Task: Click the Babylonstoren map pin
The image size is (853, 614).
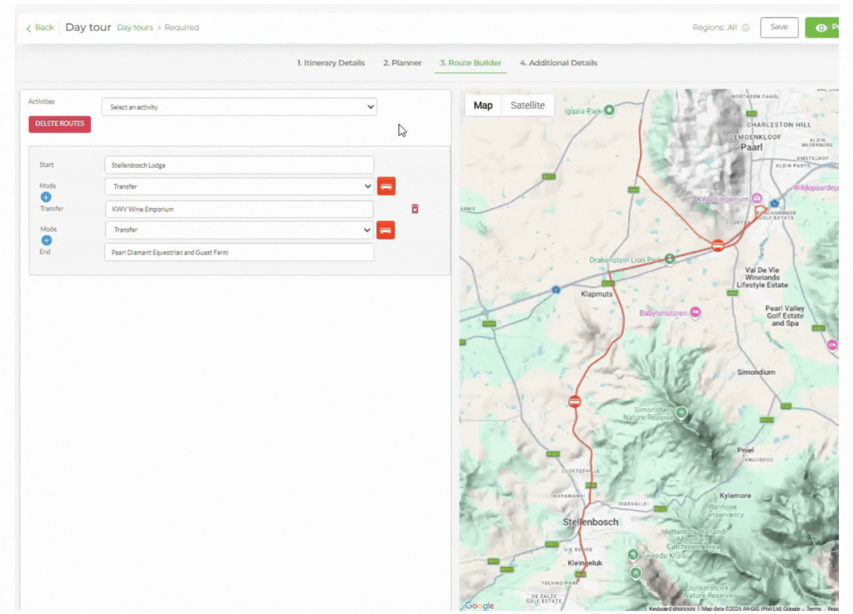Action: click(695, 312)
